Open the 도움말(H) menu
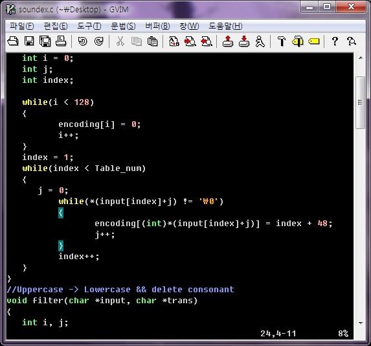Viewport: 371px width, 346px height. click(225, 26)
